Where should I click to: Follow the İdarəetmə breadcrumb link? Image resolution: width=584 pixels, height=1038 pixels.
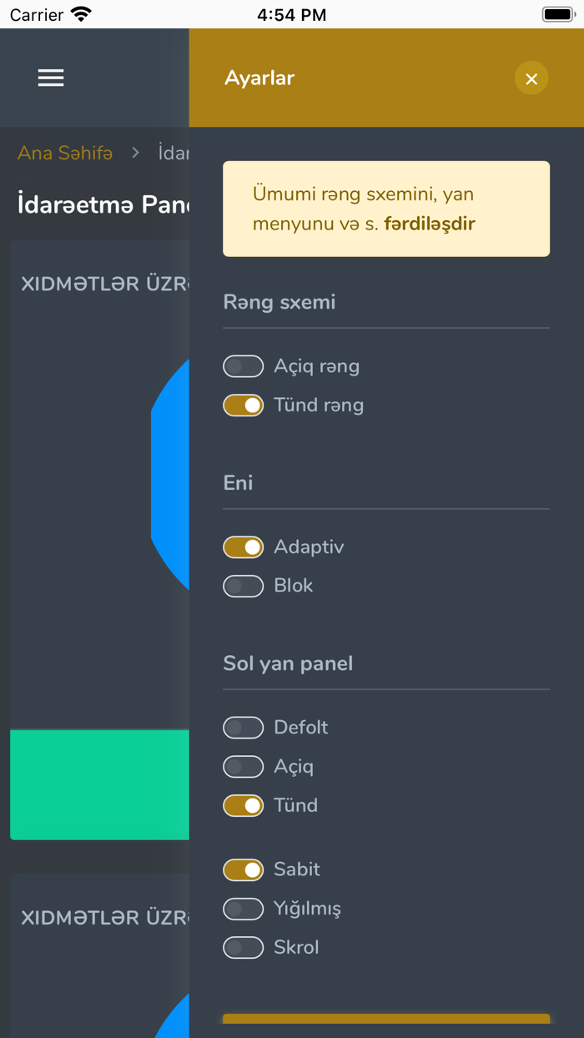tap(173, 153)
